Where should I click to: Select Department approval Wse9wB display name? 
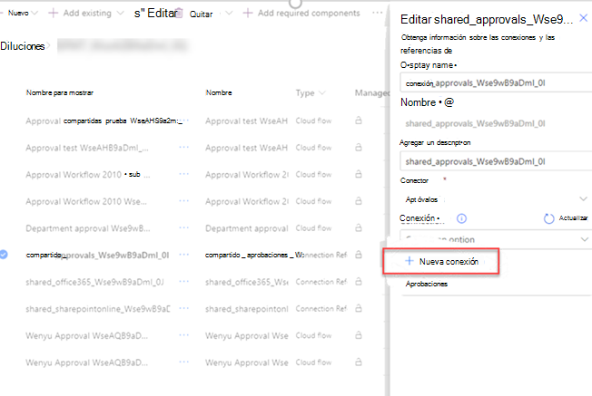point(87,228)
